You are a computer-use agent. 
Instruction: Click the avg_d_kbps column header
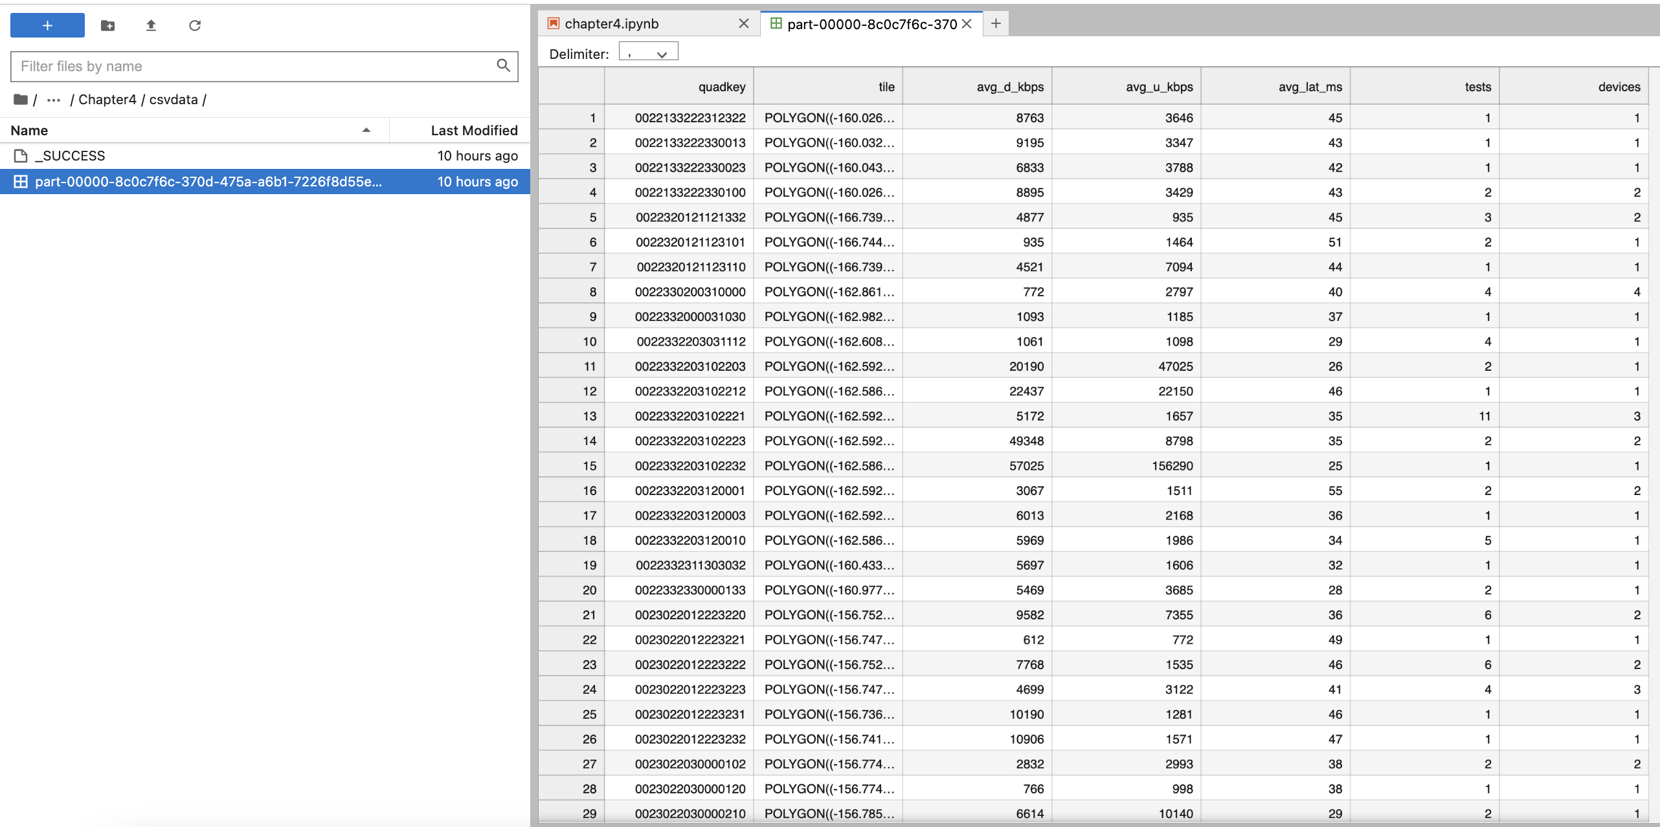pyautogui.click(x=1009, y=87)
